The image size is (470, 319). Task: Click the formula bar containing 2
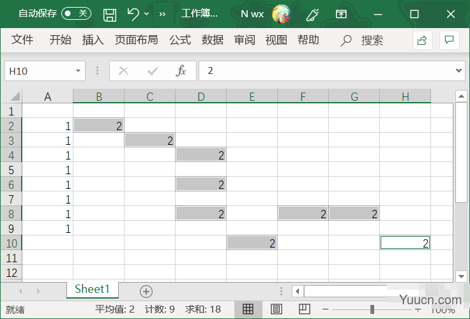point(326,71)
